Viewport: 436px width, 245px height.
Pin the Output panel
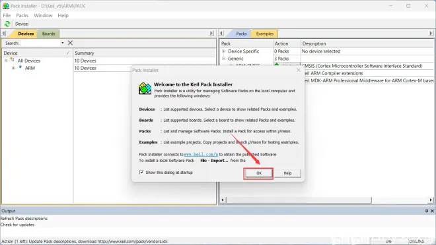[427, 211]
